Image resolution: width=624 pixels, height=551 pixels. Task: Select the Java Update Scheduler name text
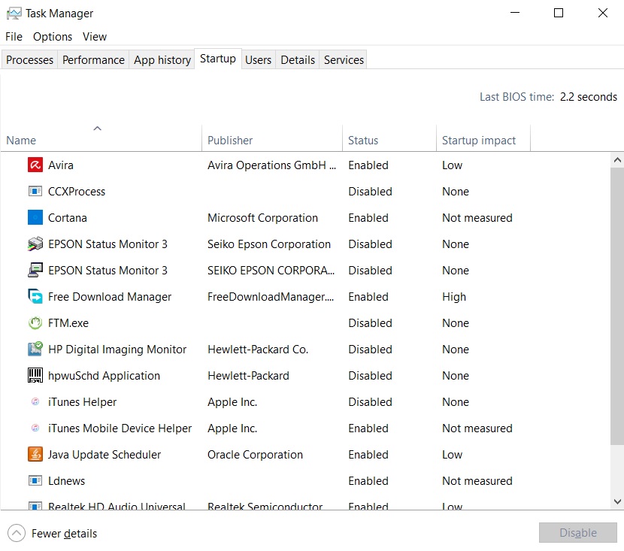tap(105, 454)
